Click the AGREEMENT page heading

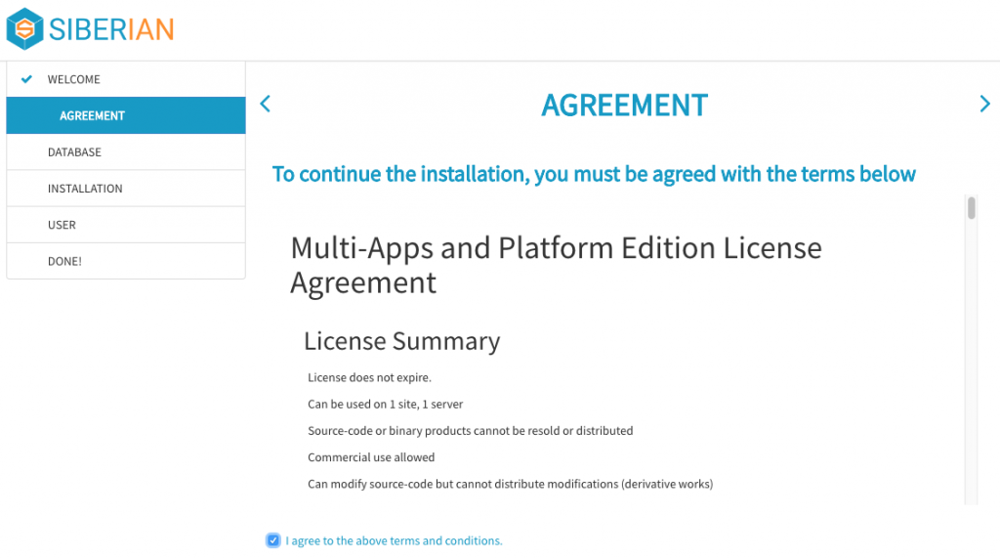click(624, 105)
